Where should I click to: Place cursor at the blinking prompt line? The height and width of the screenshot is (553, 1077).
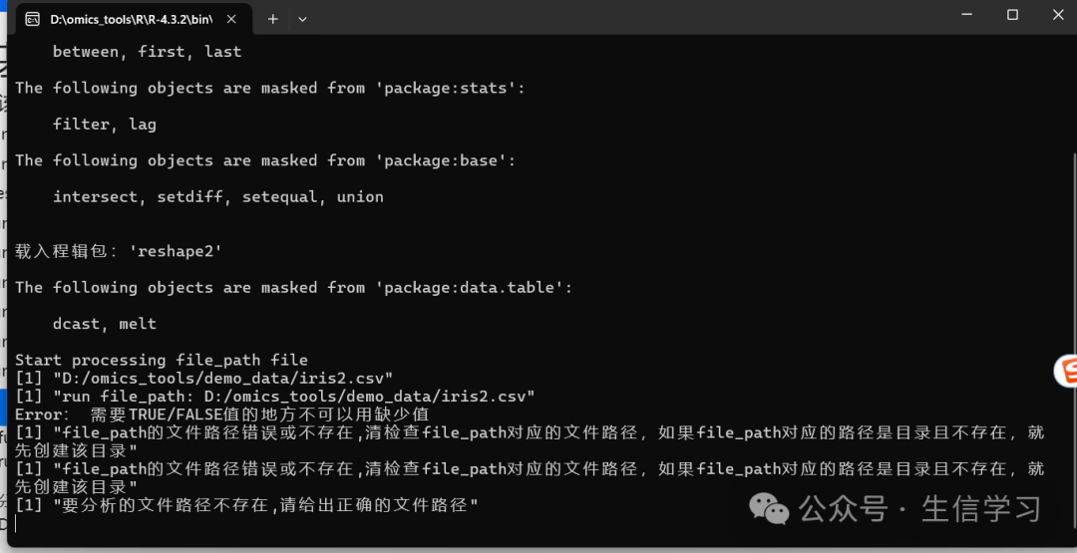click(16, 524)
